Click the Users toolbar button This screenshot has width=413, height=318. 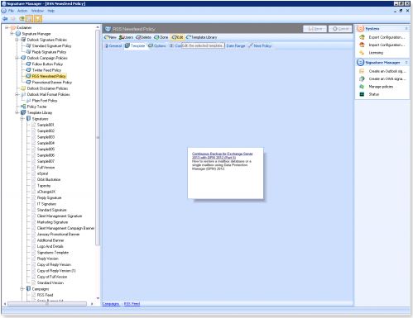(126, 37)
